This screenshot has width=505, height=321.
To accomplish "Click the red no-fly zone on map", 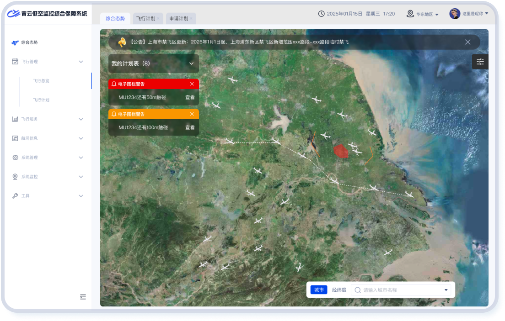I will pyautogui.click(x=341, y=150).
